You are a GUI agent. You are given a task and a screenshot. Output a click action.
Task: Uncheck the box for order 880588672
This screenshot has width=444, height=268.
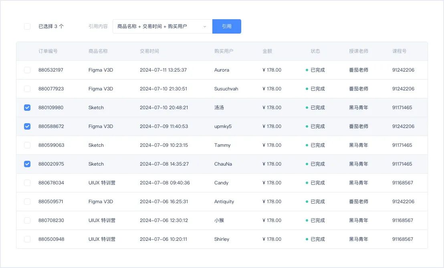coord(27,126)
